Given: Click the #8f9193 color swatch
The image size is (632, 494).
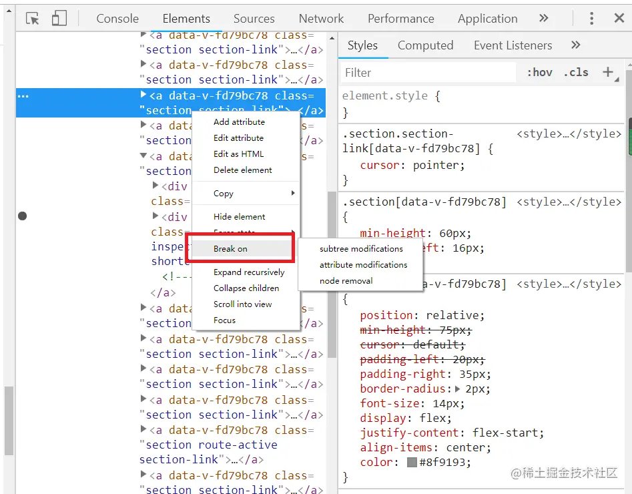Looking at the screenshot, I should 412,462.
